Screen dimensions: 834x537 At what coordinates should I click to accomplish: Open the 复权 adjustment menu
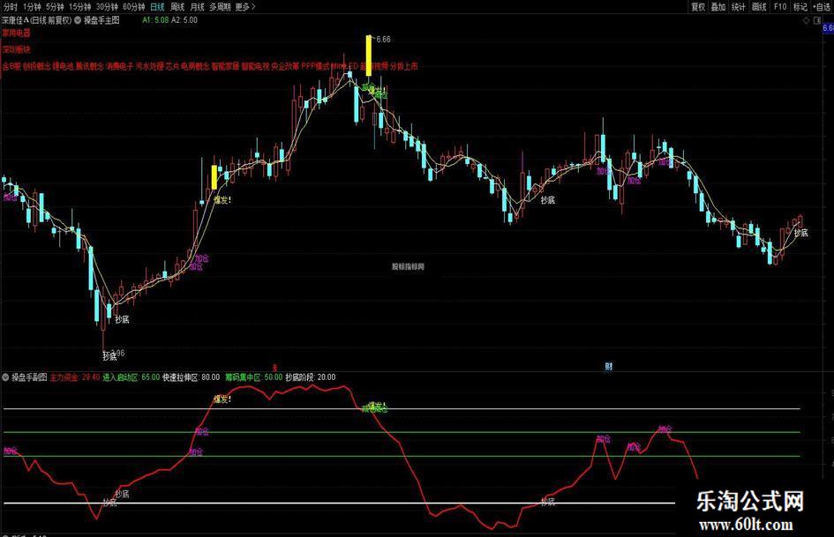[x=698, y=7]
